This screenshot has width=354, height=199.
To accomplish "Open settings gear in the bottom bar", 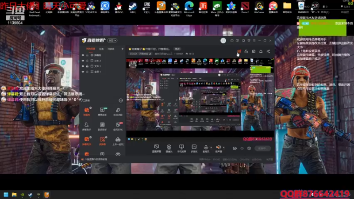I will click(249, 148).
